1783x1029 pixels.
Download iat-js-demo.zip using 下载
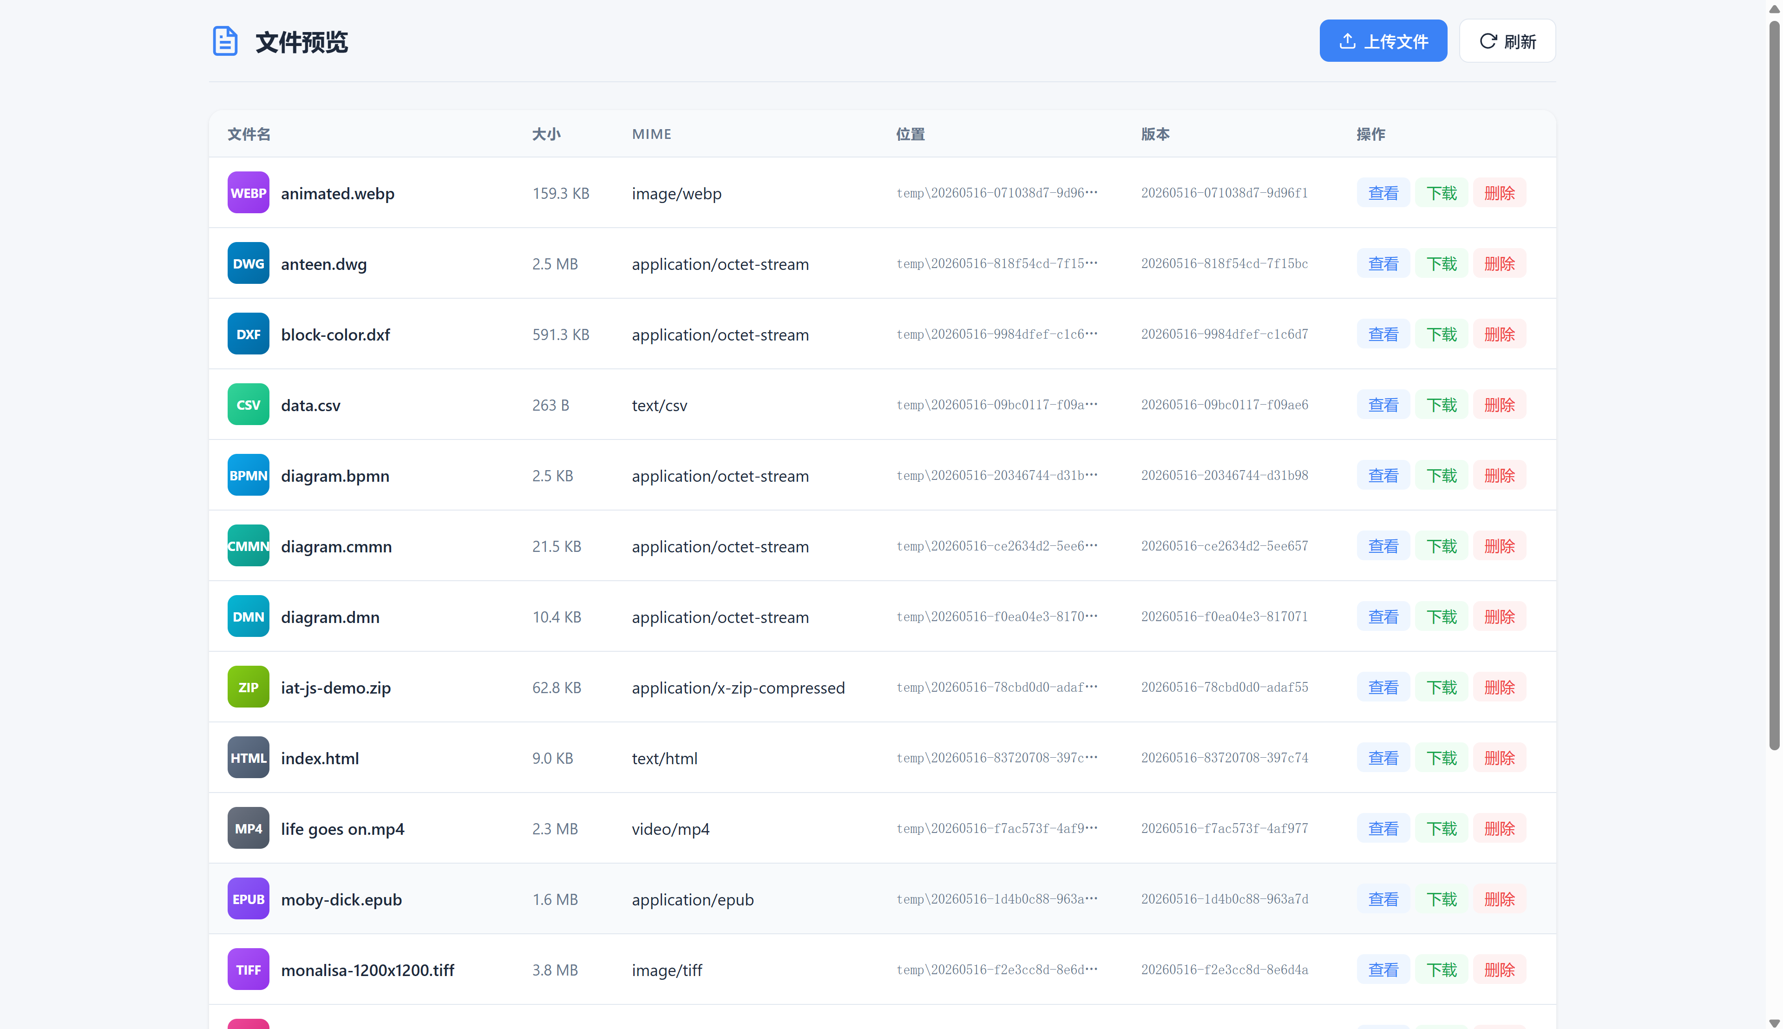[1441, 688]
